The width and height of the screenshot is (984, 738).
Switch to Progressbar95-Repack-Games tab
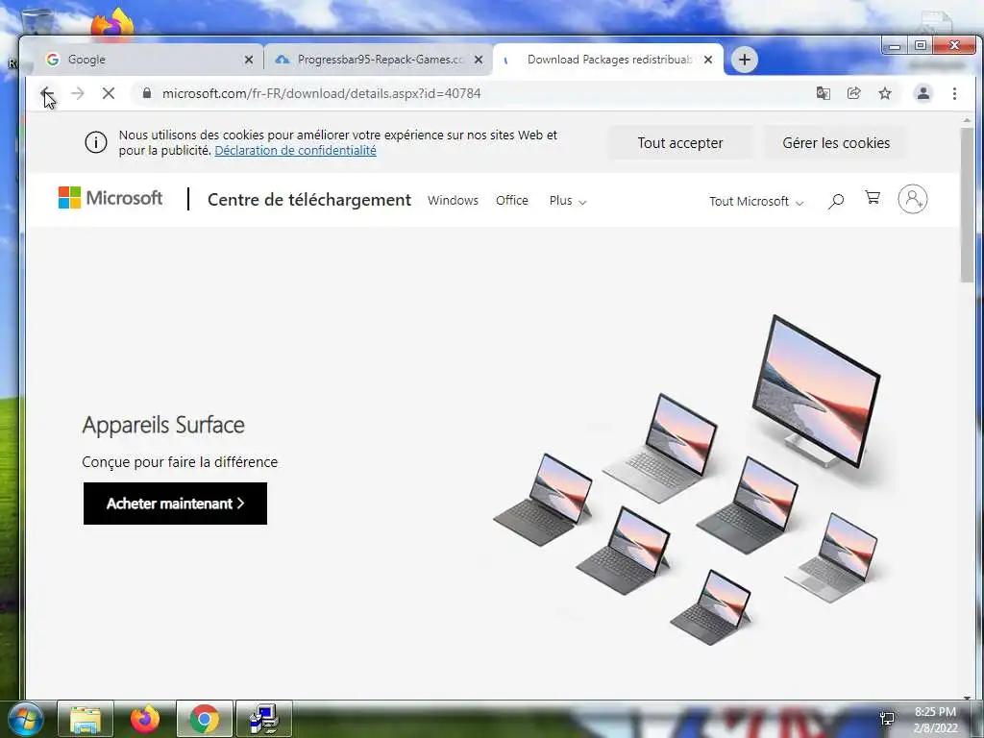click(x=377, y=60)
